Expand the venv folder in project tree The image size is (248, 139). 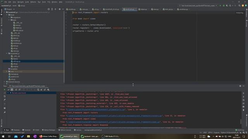[7, 71]
